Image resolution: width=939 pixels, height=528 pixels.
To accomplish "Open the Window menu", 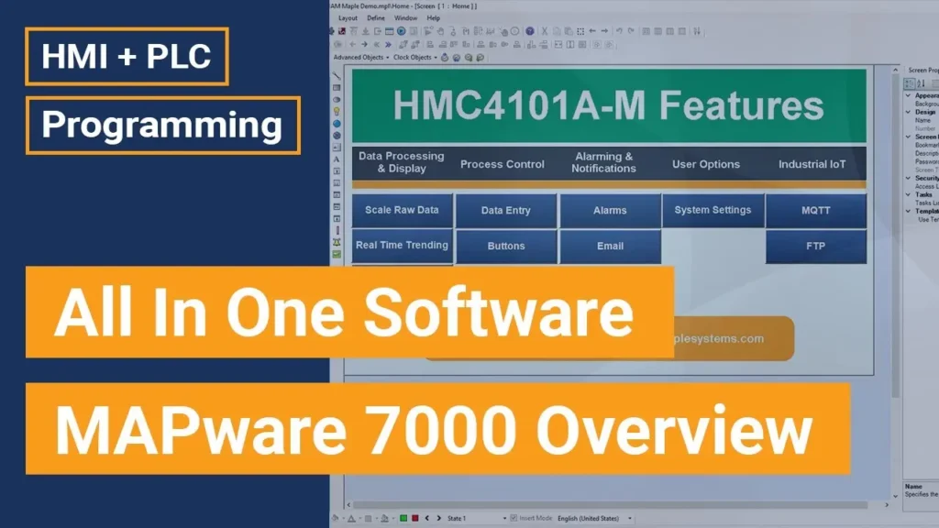I will (x=405, y=17).
